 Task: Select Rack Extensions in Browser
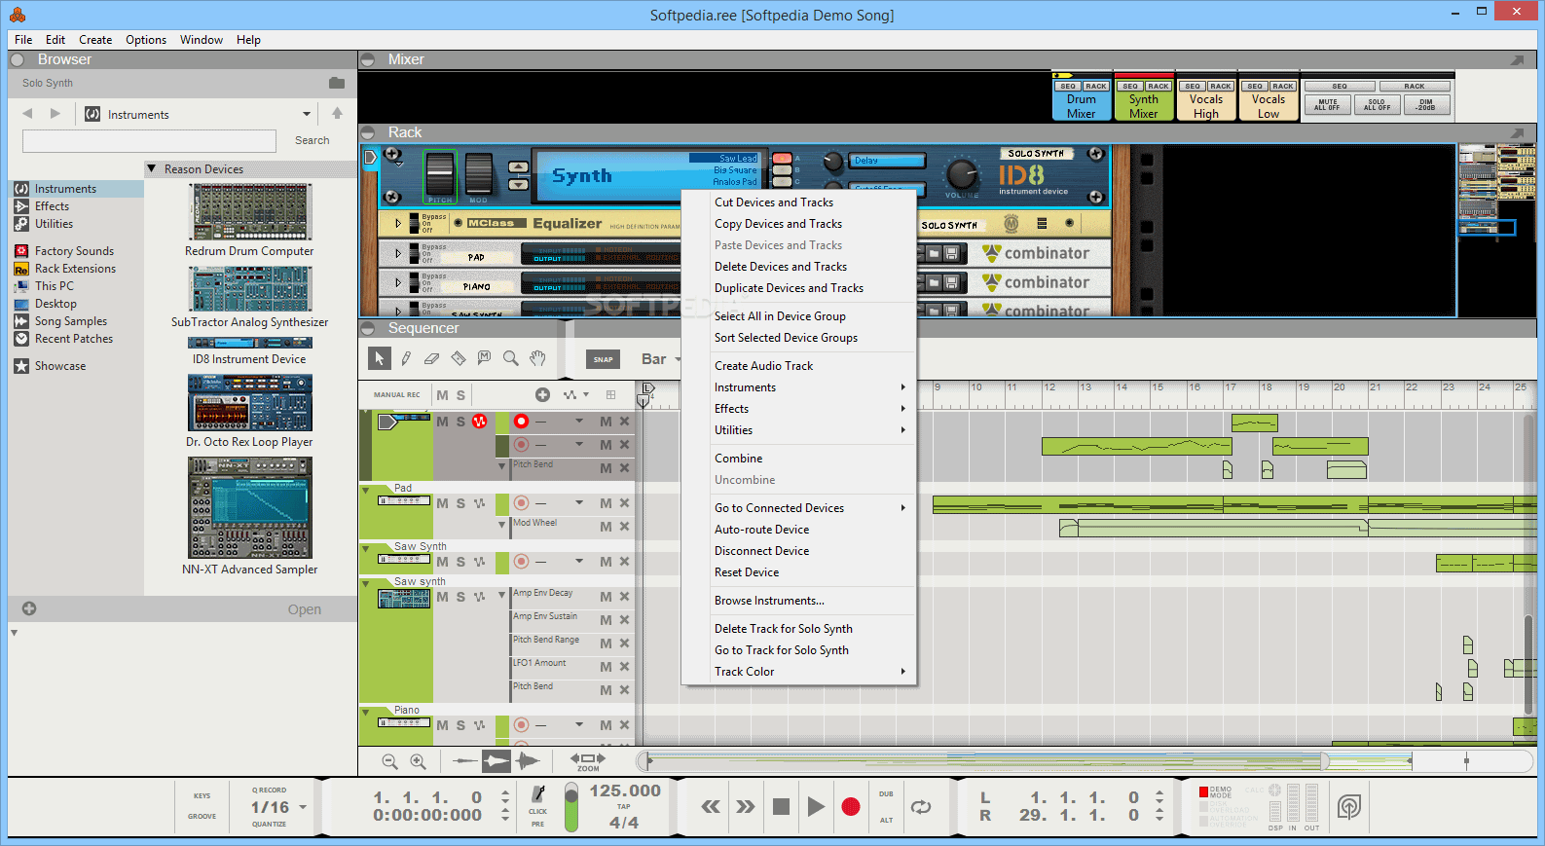pos(75,269)
